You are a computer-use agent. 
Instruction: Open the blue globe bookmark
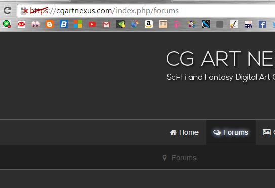(135, 24)
